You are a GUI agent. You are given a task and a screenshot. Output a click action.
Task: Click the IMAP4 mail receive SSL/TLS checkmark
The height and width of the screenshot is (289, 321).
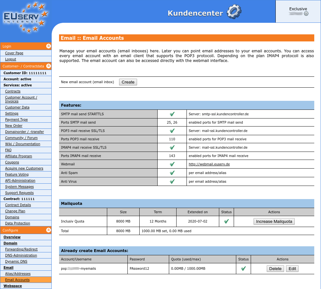coord(172,147)
